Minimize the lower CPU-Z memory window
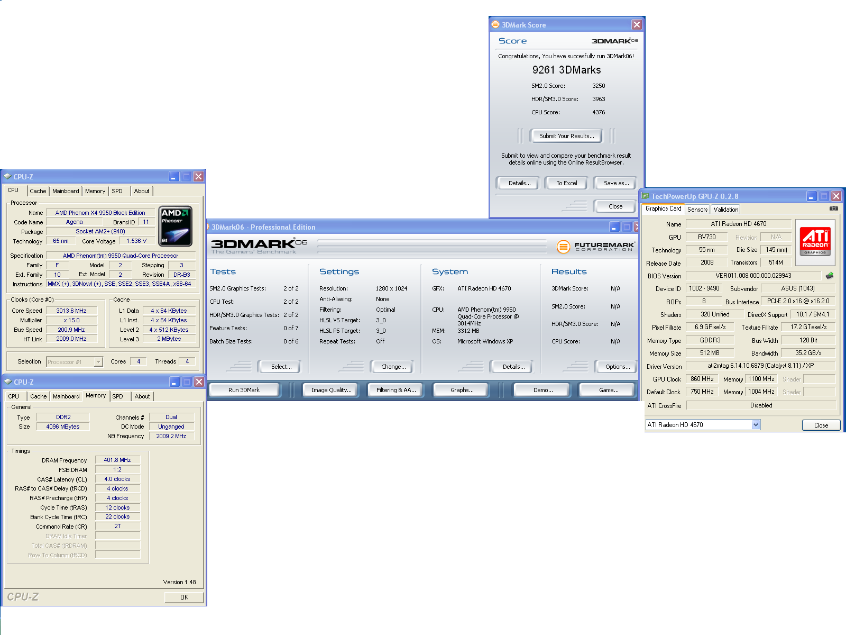This screenshot has width=846, height=635. pyautogui.click(x=174, y=382)
